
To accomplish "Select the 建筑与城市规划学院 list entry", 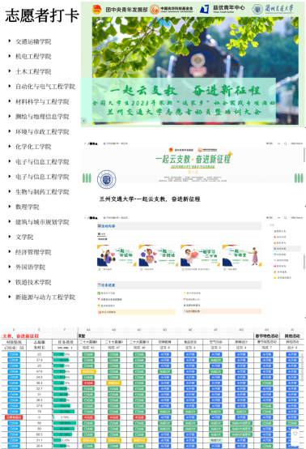I will (x=42, y=222).
